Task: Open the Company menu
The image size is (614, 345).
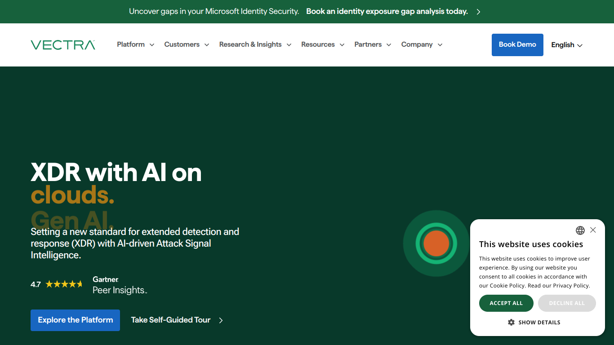Action: click(x=417, y=44)
